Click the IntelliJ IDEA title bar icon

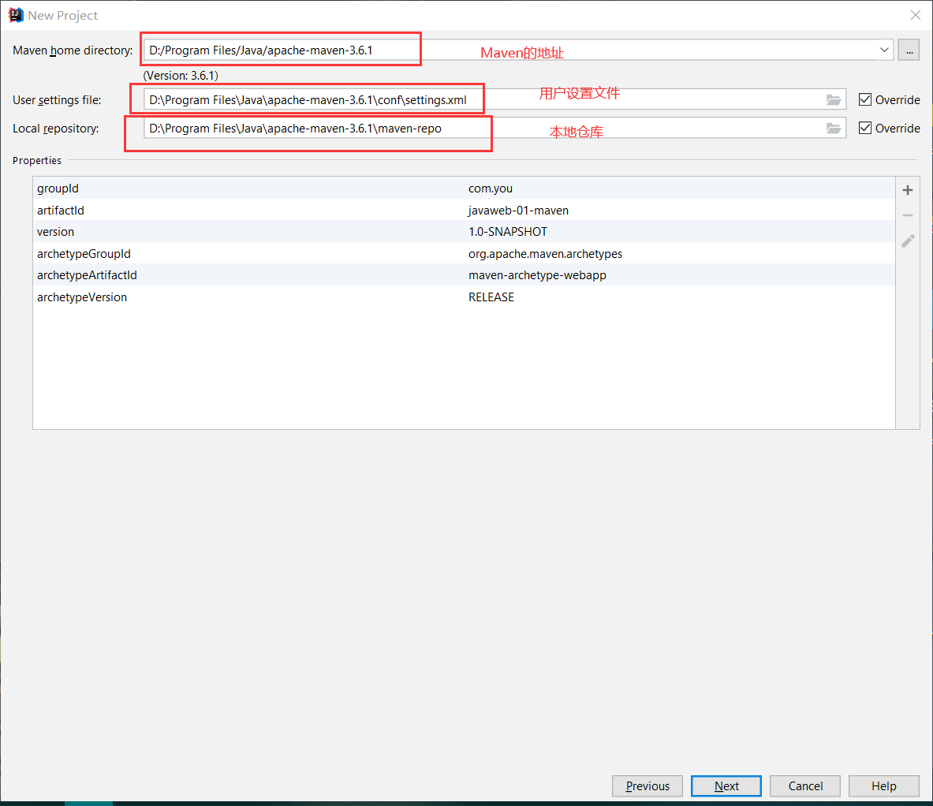[x=16, y=15]
